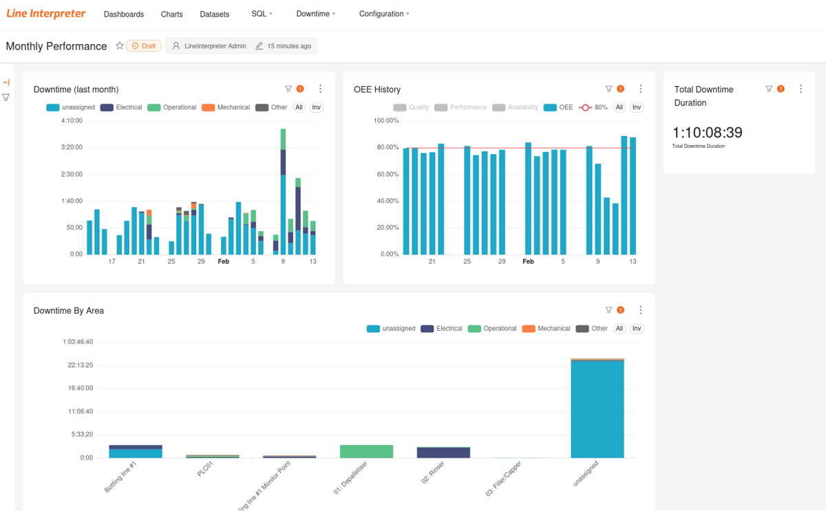This screenshot has height=513, width=826.
Task: Open the Datasets menu item
Action: tap(215, 14)
